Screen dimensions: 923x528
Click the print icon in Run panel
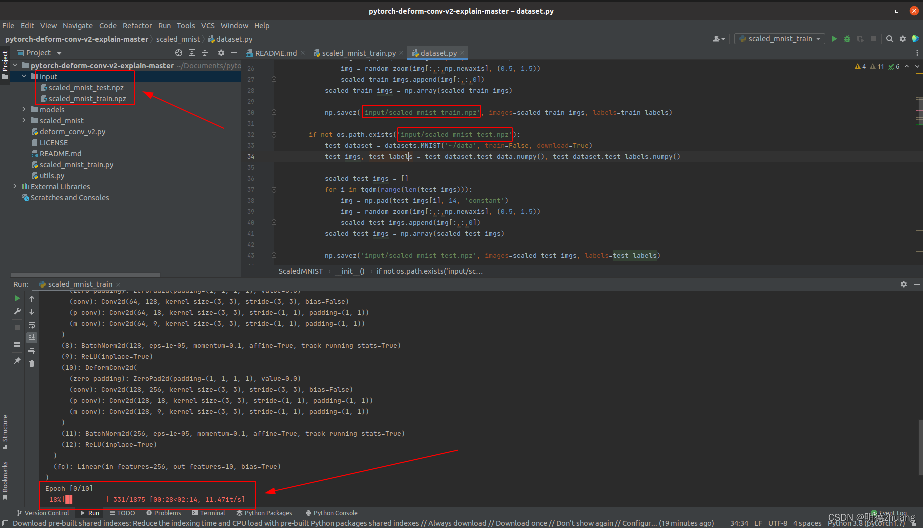pyautogui.click(x=32, y=351)
